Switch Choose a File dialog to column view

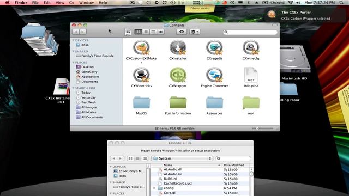tap(145, 158)
